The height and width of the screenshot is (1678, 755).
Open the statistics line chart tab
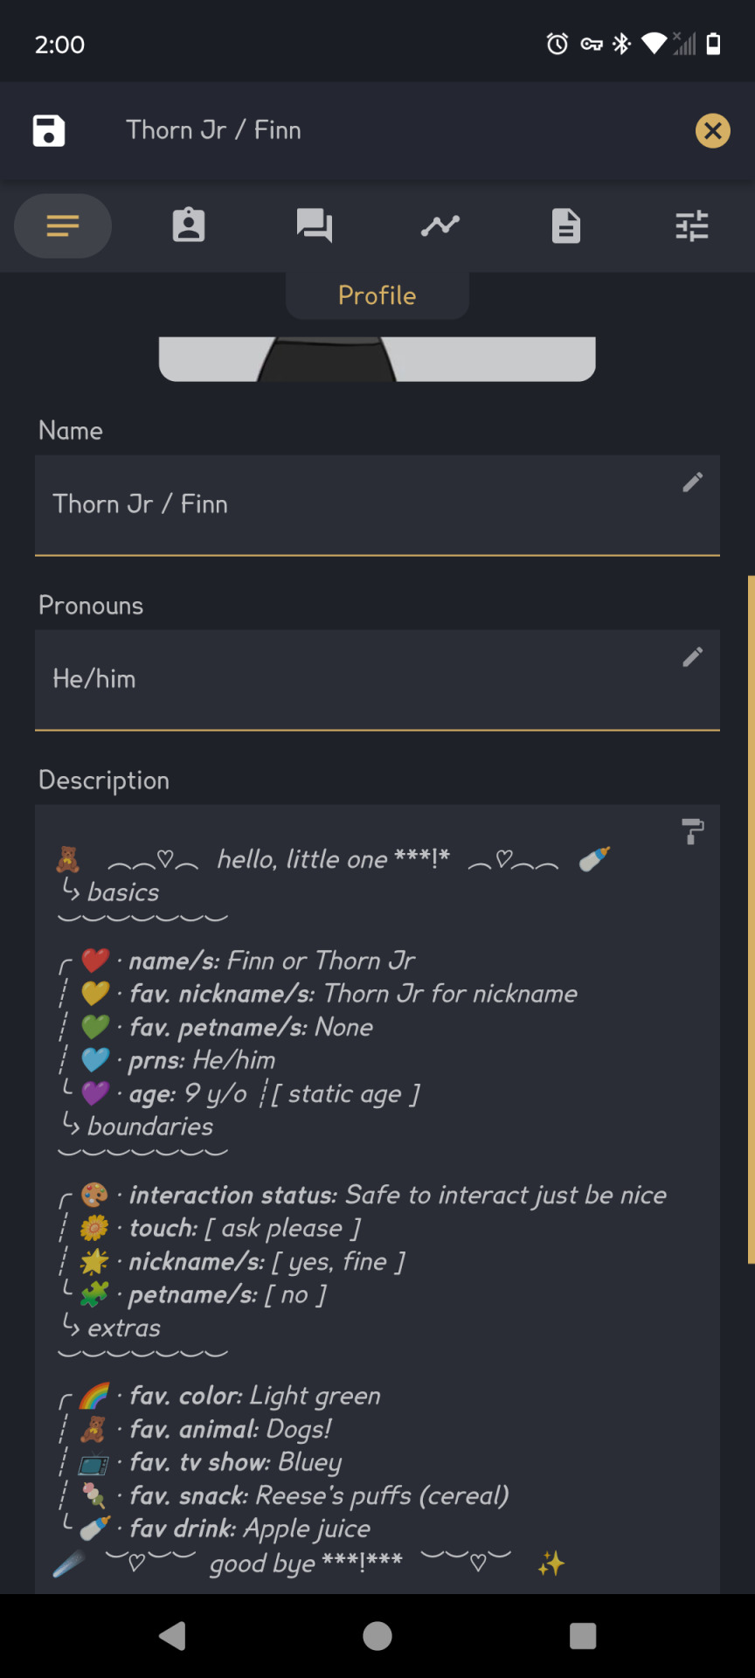440,225
